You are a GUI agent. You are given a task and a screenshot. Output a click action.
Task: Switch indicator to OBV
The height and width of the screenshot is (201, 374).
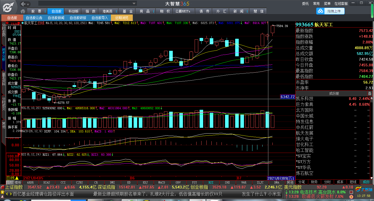pos(178,182)
